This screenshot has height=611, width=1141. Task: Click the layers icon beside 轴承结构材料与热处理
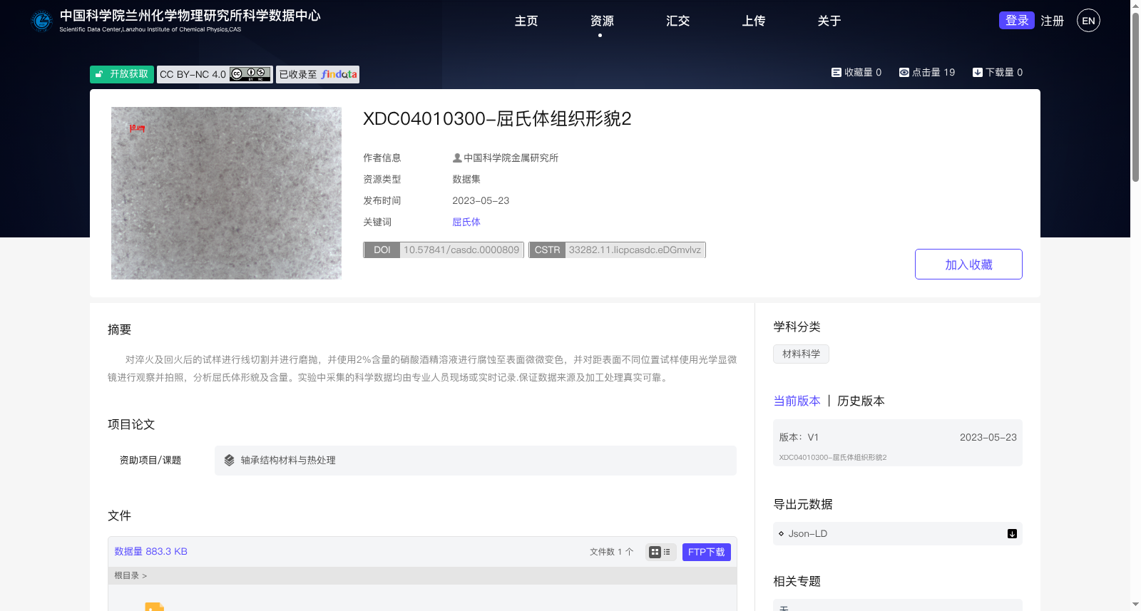click(229, 460)
